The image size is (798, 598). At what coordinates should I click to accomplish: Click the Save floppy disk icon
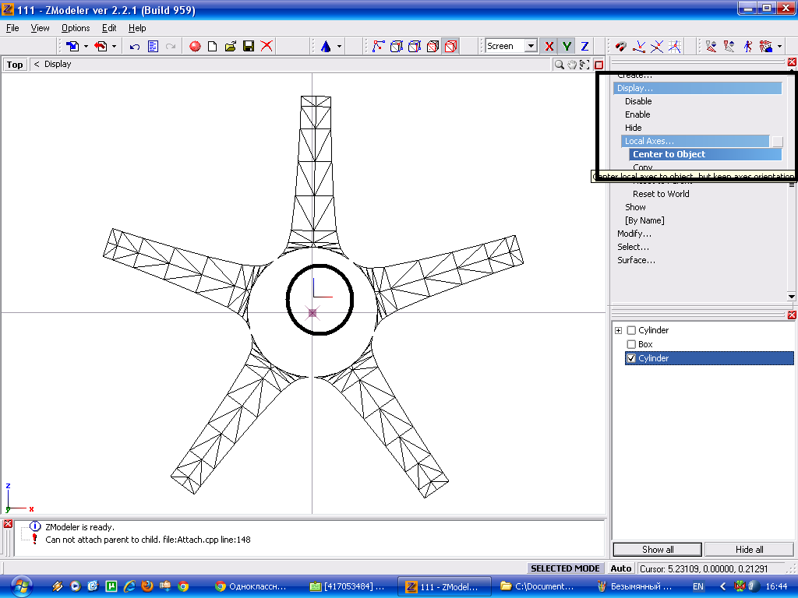(249, 47)
